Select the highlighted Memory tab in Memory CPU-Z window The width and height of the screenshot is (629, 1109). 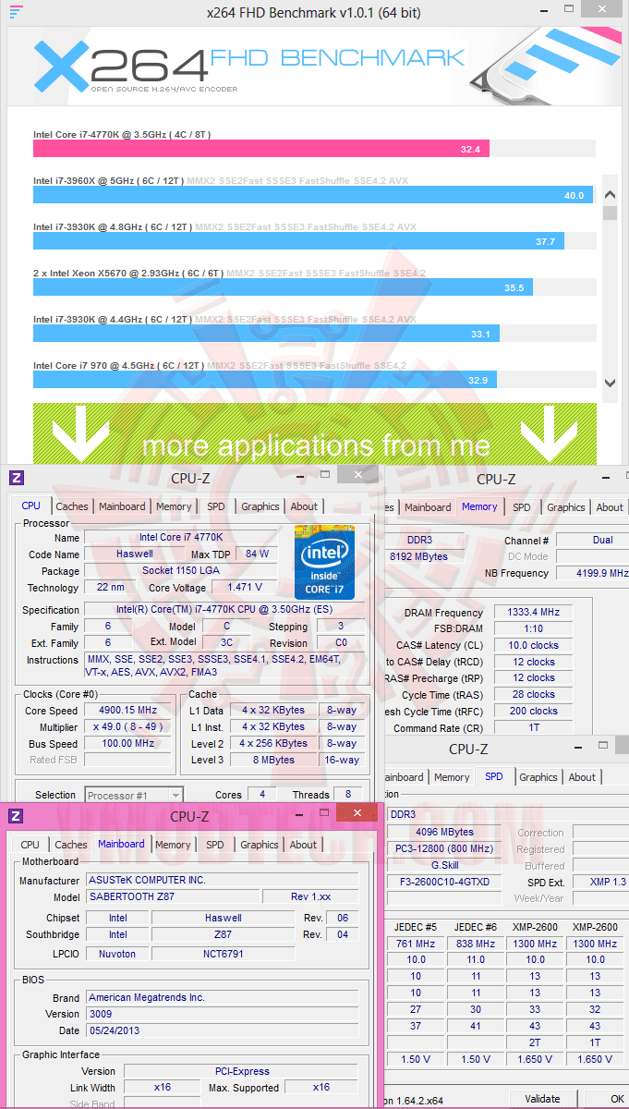pos(479,506)
